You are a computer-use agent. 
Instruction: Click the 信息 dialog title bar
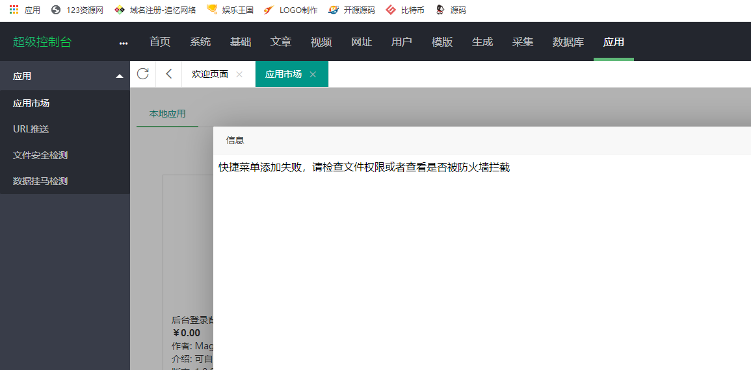click(x=482, y=141)
